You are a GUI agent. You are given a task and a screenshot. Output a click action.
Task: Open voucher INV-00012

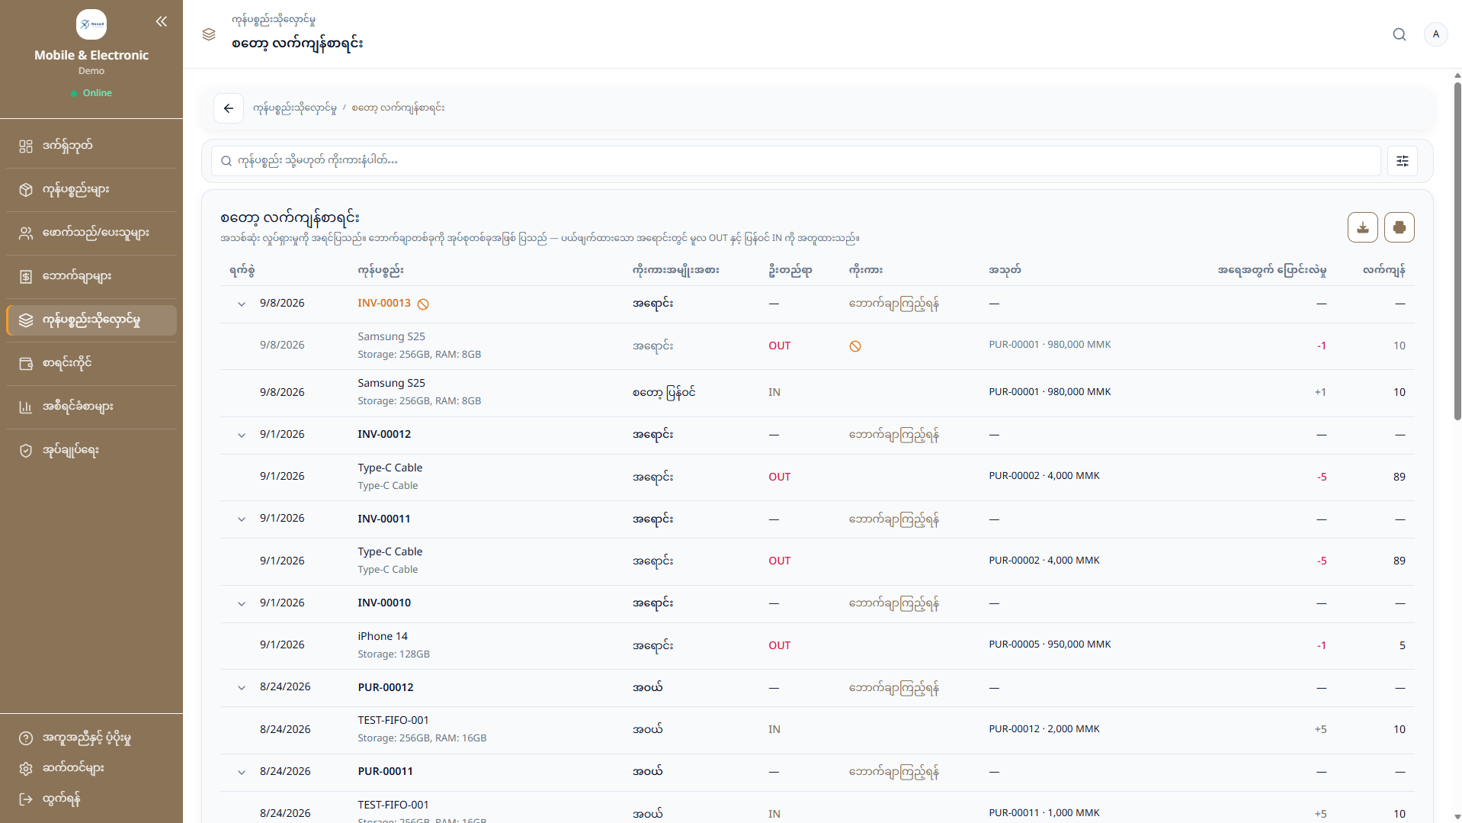point(384,434)
